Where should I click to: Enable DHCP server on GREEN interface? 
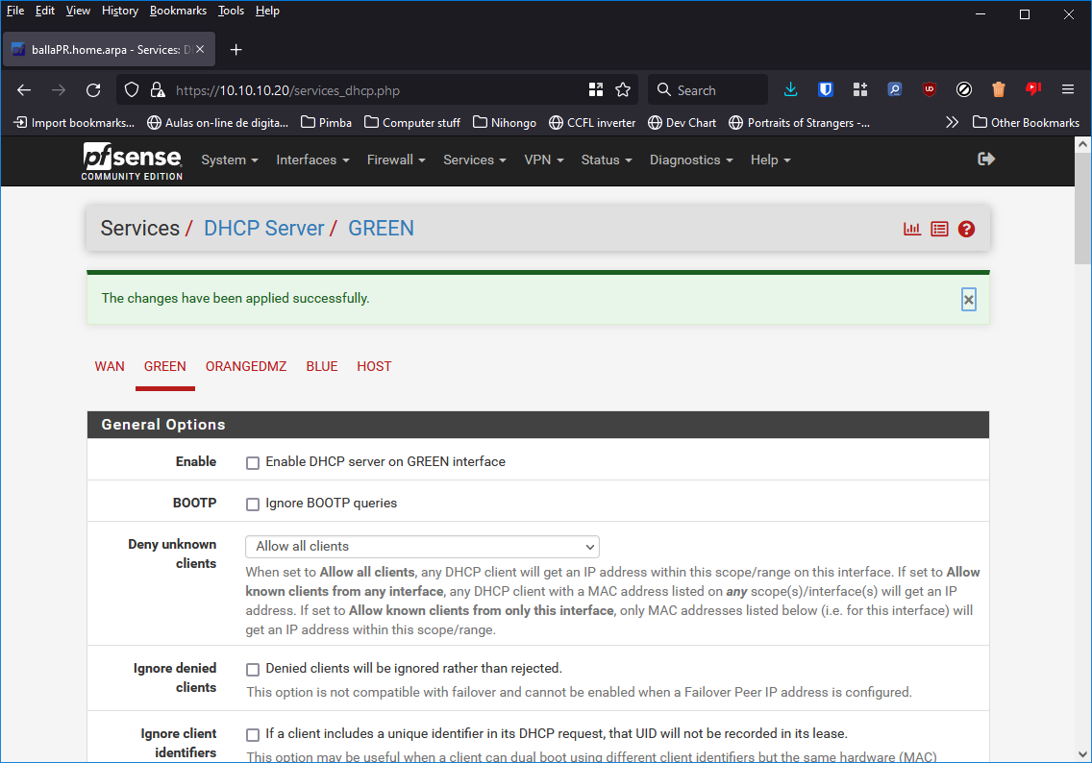253,462
